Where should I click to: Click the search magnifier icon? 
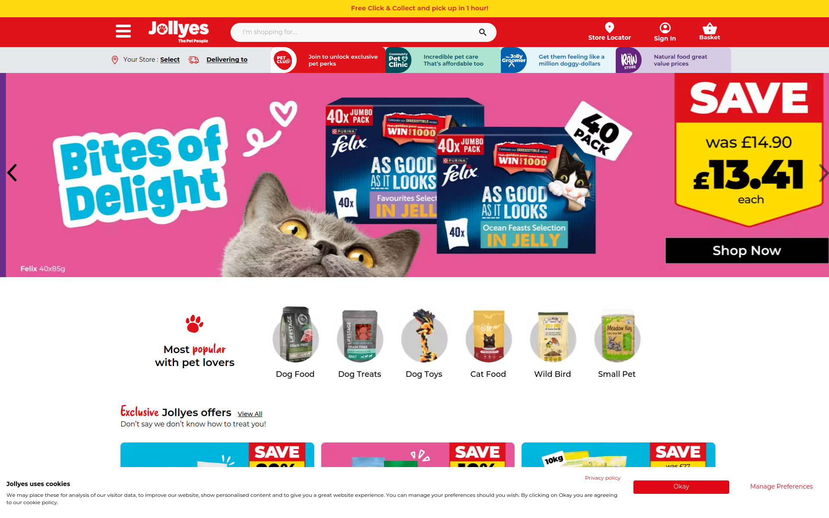tap(483, 32)
